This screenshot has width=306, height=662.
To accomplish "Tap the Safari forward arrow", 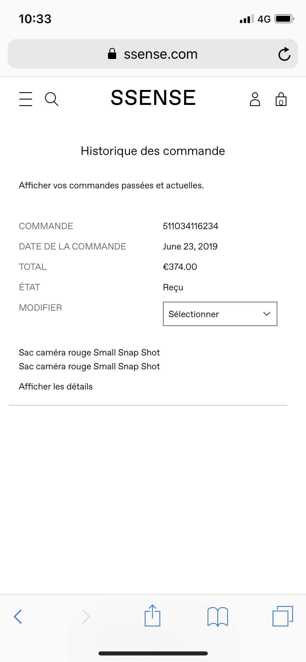I will 86,616.
